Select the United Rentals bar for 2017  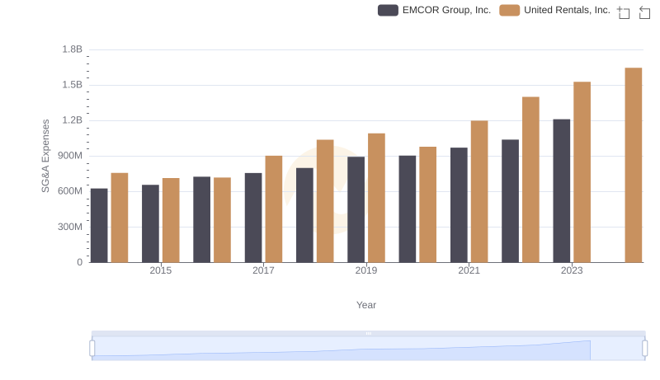[x=274, y=209]
